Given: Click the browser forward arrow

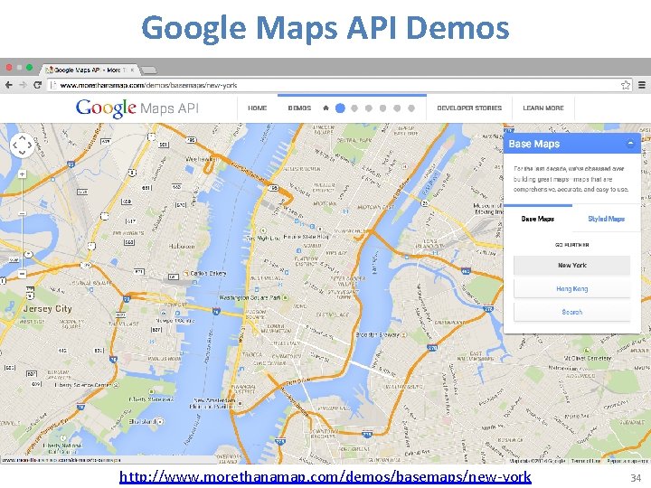Looking at the screenshot, I should [23, 85].
